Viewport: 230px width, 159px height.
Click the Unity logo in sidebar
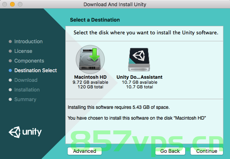pos(25,132)
